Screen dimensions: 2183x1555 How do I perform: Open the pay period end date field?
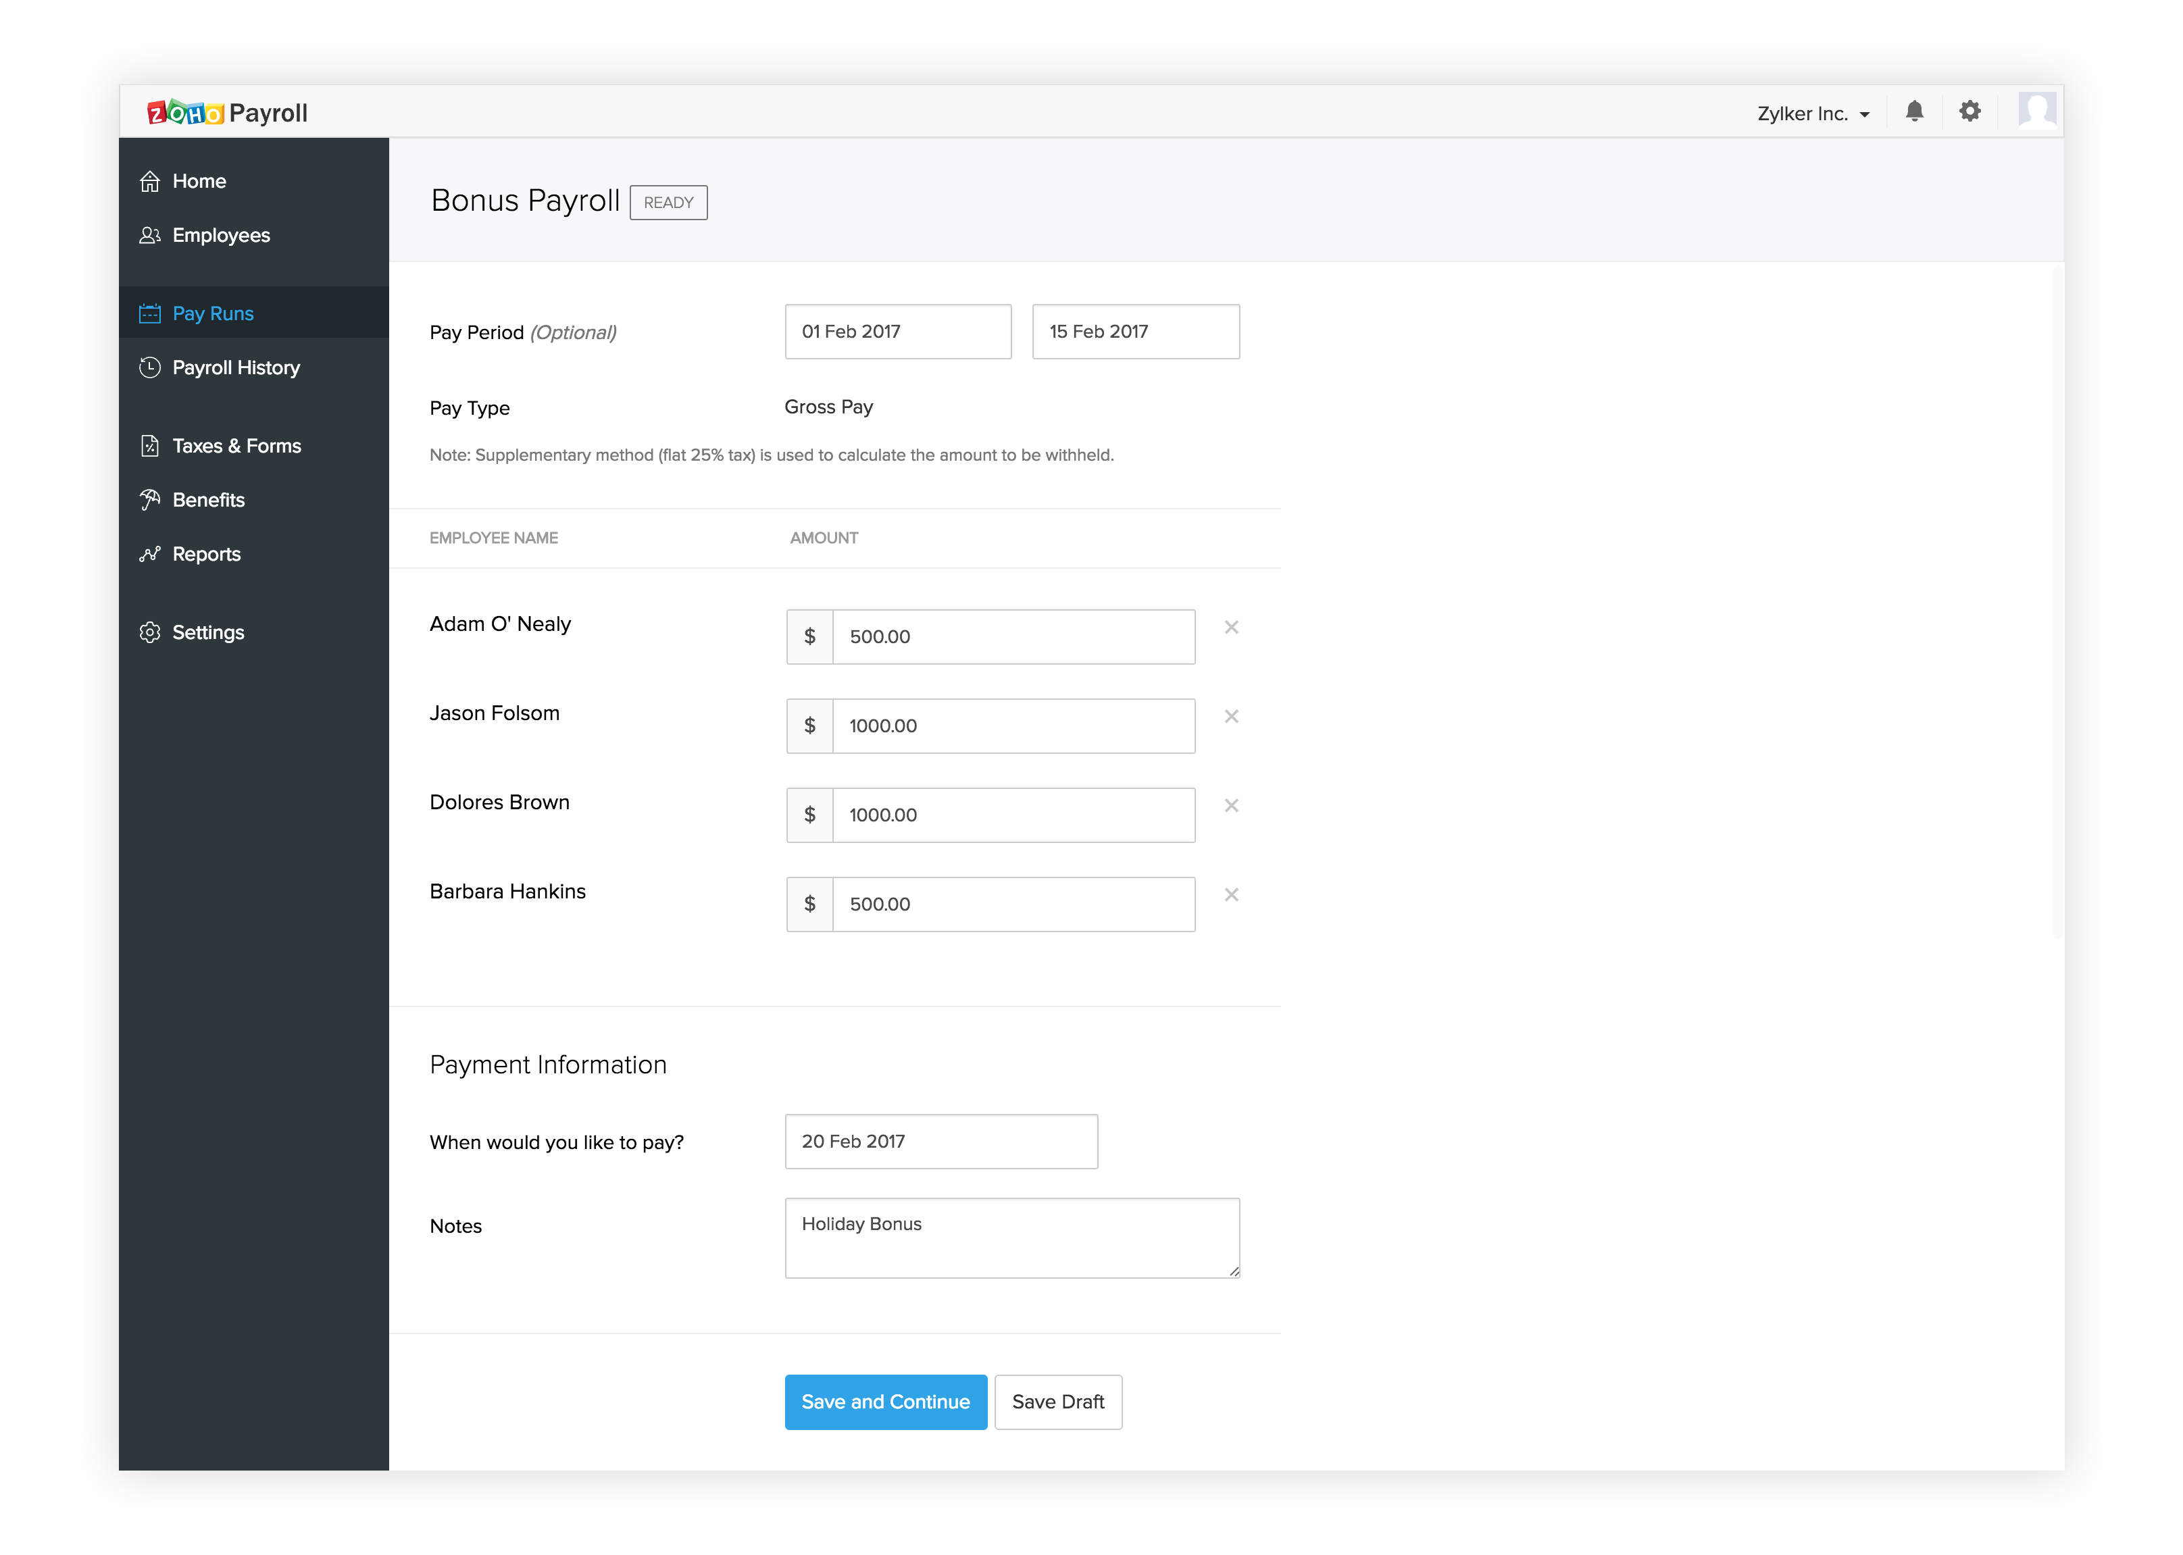1134,332
